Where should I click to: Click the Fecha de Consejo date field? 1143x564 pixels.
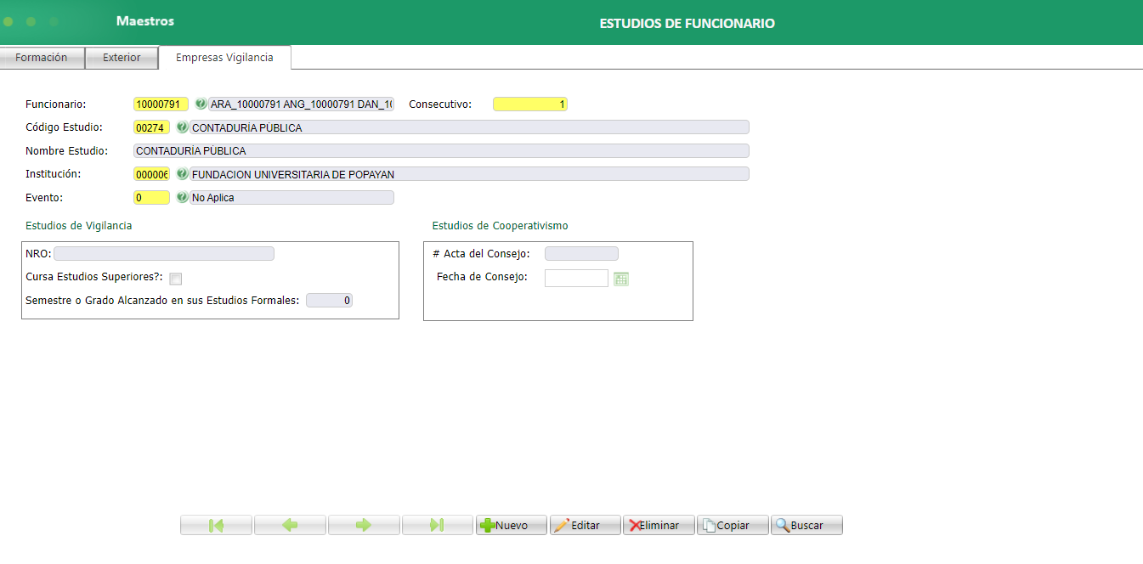(x=576, y=278)
